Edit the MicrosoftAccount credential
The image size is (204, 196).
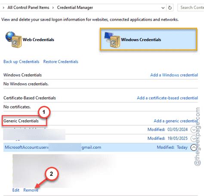(16, 190)
